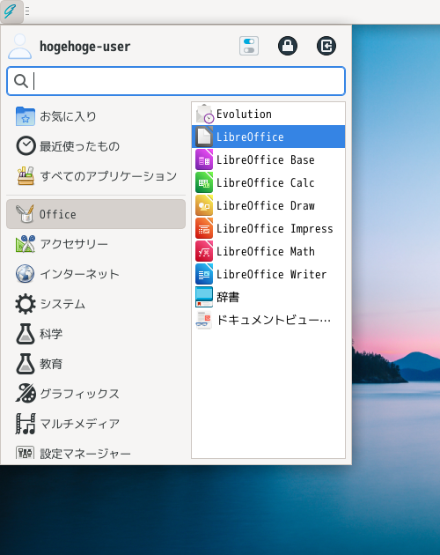Open the インターネット category
The height and width of the screenshot is (555, 440).
tap(96, 274)
